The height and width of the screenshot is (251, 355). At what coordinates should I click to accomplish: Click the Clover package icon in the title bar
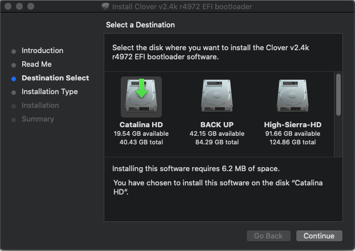click(105, 6)
